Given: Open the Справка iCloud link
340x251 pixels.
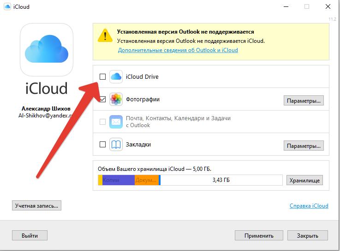Looking at the screenshot, I should [309, 206].
